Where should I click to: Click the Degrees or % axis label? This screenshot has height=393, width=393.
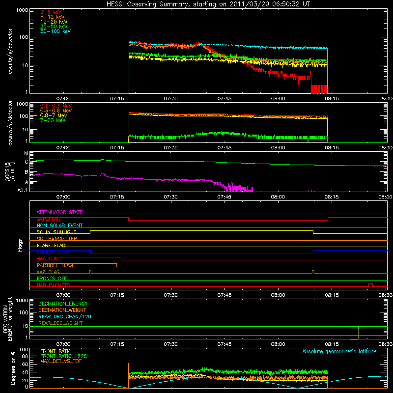(x=13, y=368)
